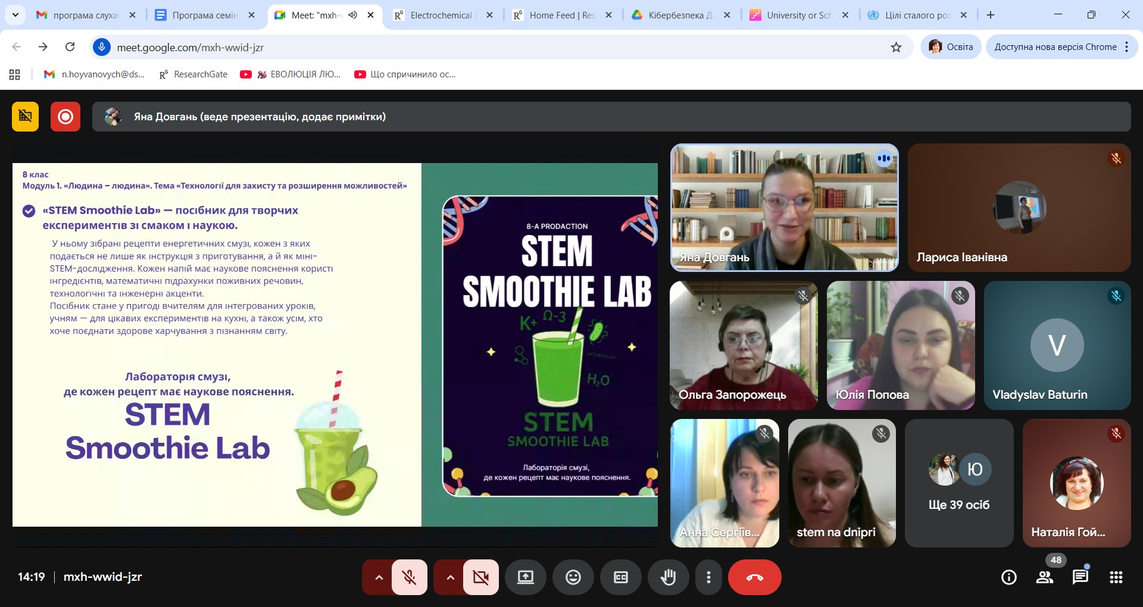Click the raise hand icon
Screen dimensions: 1143x607
point(668,577)
